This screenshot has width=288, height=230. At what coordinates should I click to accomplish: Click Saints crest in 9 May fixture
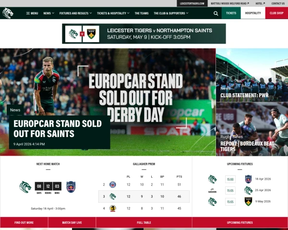coord(248,202)
